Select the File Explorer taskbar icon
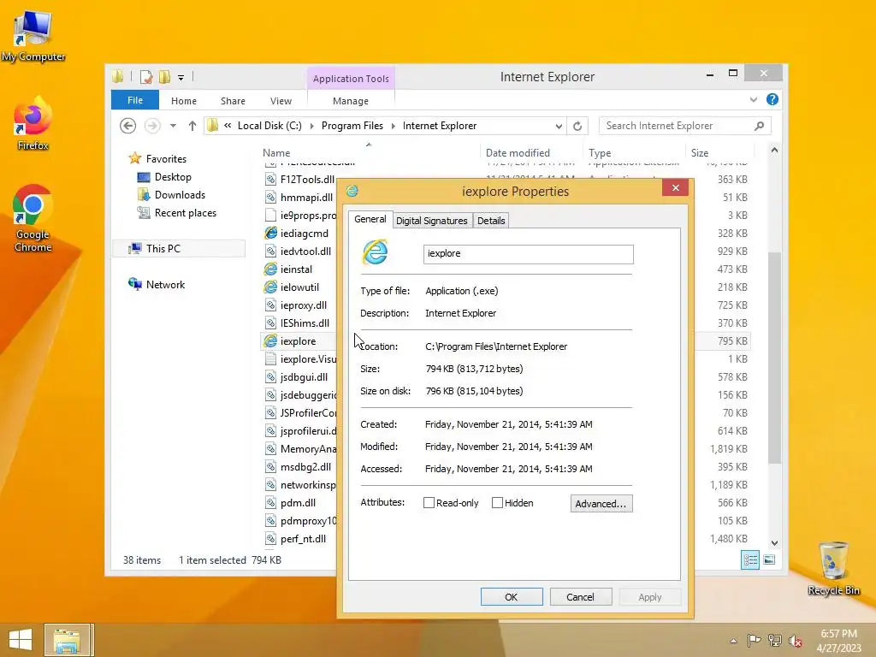 click(67, 640)
